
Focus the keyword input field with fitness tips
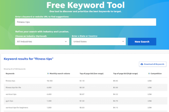point(86,22)
